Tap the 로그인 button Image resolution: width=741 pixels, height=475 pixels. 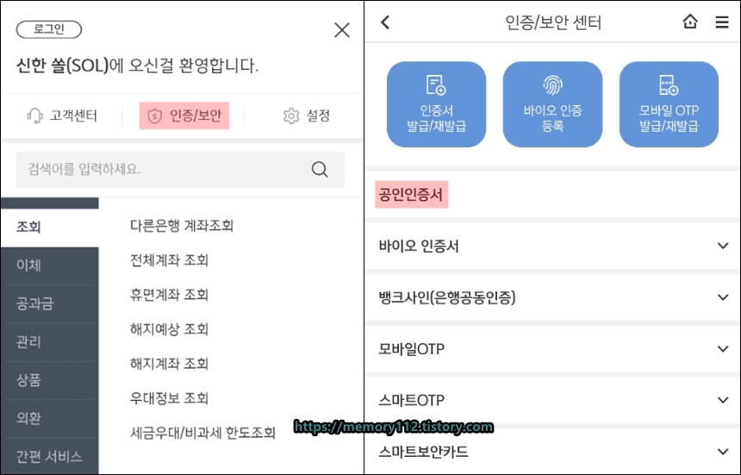49,29
